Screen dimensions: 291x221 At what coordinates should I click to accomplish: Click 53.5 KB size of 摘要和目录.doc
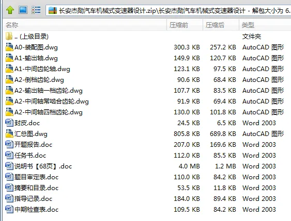189,188
